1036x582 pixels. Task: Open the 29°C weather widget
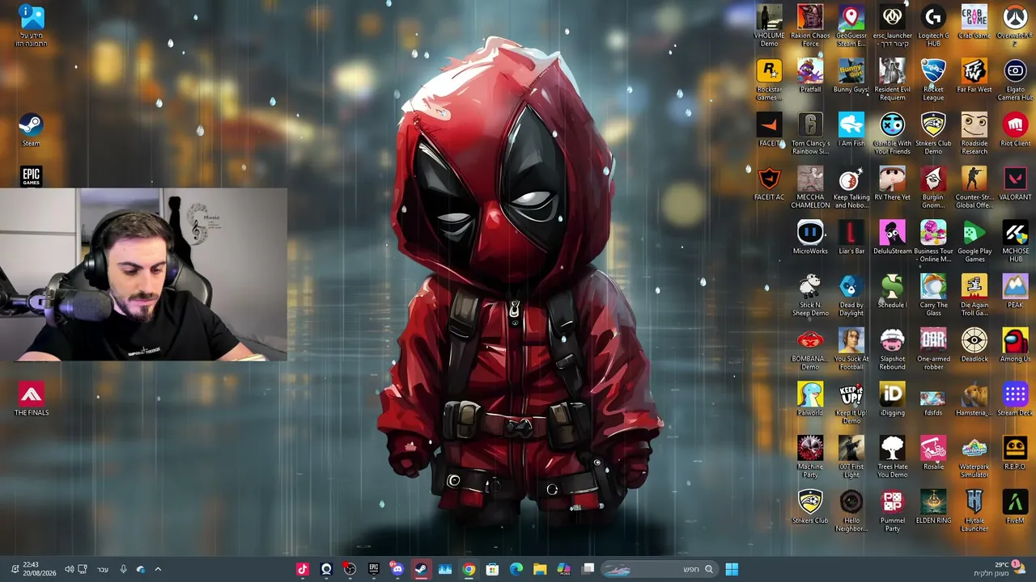coord(1000,569)
